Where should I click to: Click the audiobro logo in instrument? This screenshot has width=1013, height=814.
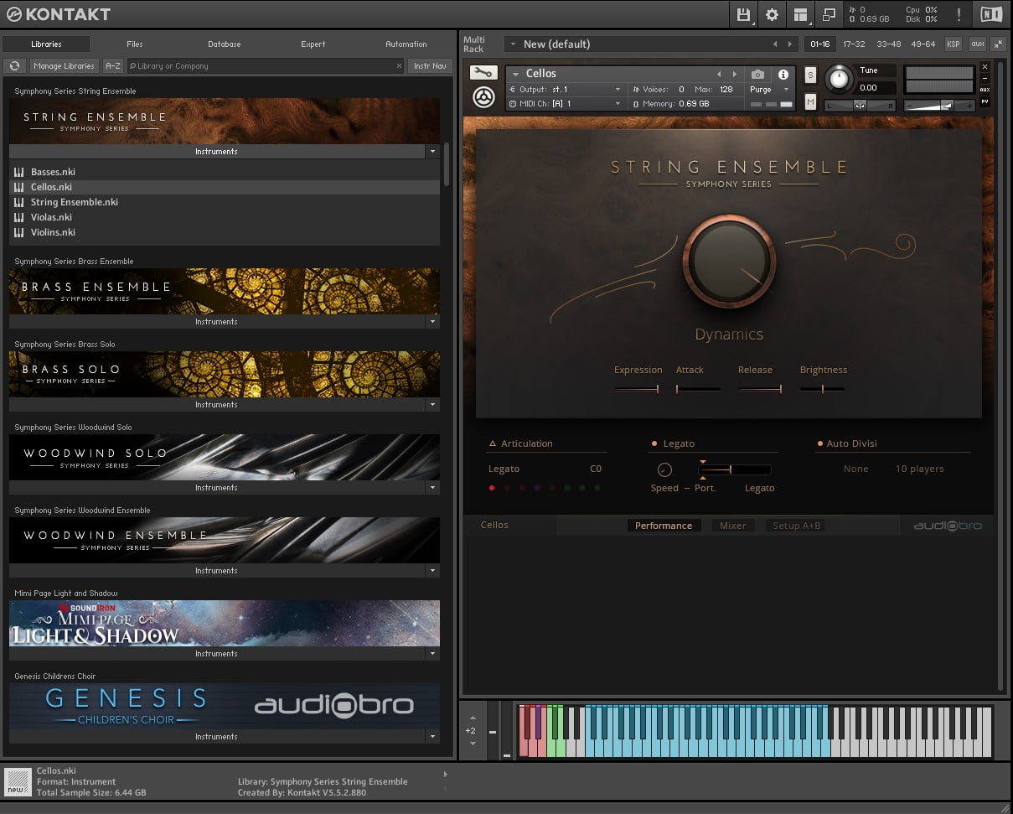coord(948,526)
